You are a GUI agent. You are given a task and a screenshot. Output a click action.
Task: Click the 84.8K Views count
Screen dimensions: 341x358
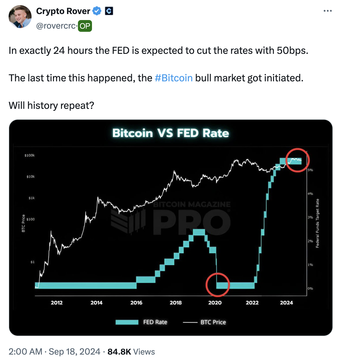131,351
